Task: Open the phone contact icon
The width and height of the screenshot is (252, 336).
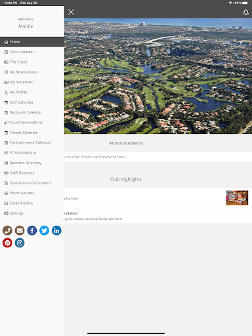Action: click(x=7, y=230)
